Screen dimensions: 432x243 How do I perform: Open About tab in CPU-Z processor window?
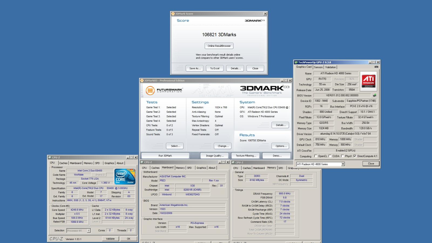click(x=120, y=163)
